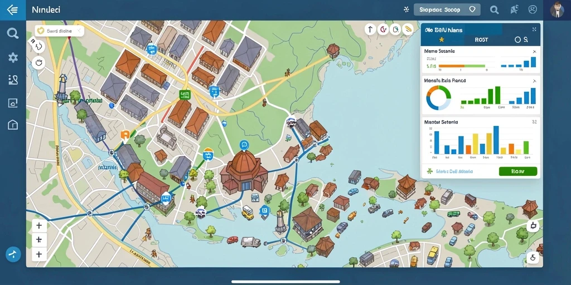Screen dimensions: 571x285
Task: Select the yellow star tab
Action: [442, 40]
